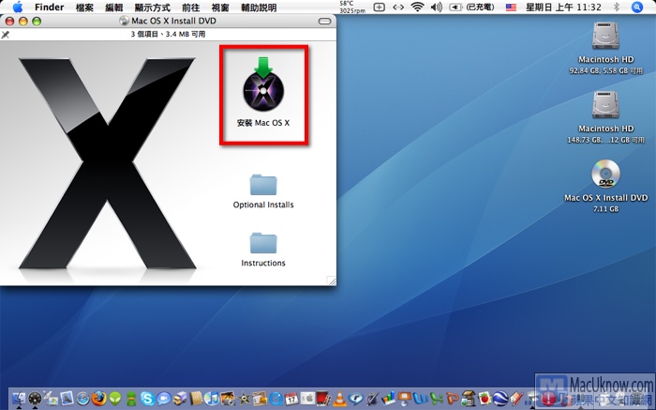Launch Microsoft Excel from the Dock
Screen dimensions: 656x410
(x=437, y=399)
